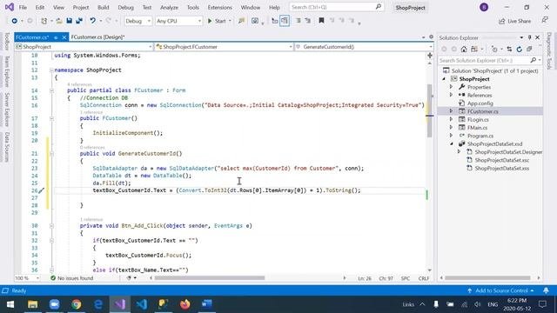Image resolution: width=557 pixels, height=313 pixels.
Task: Click the New Project toolbar icon
Action: [x=44, y=21]
